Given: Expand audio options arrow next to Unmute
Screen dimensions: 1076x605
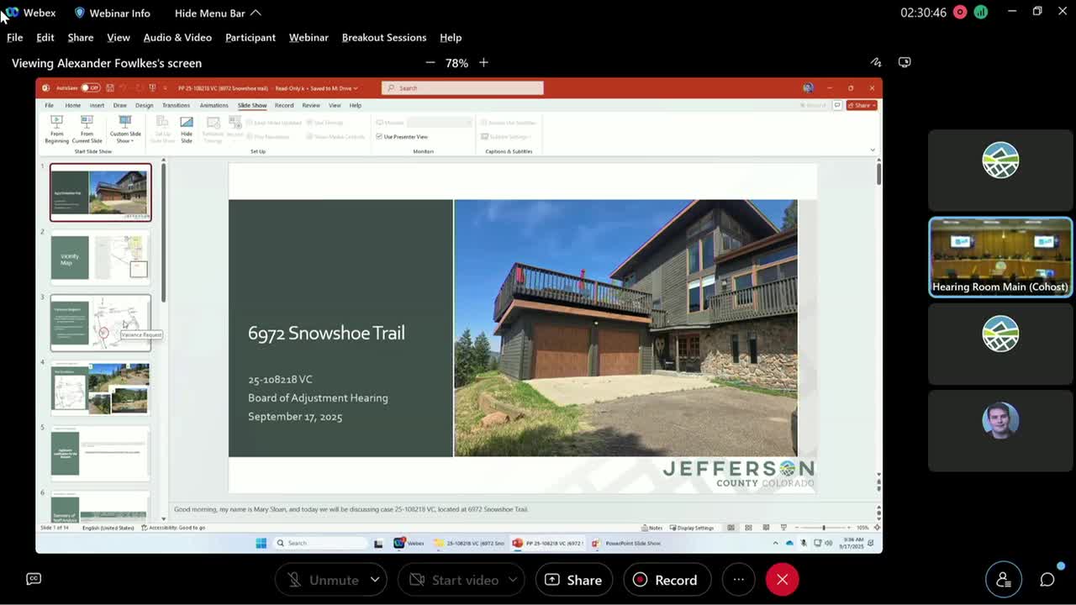Looking at the screenshot, I should 375,580.
